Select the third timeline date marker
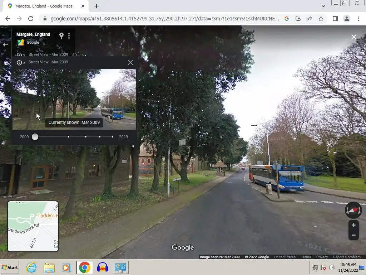Screen dimensions: 366x275 86,137
